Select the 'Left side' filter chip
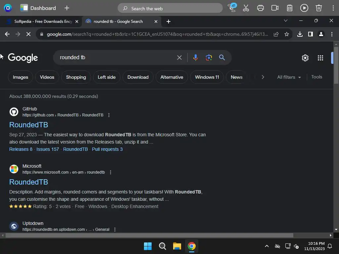The width and height of the screenshot is (339, 254). [x=107, y=77]
